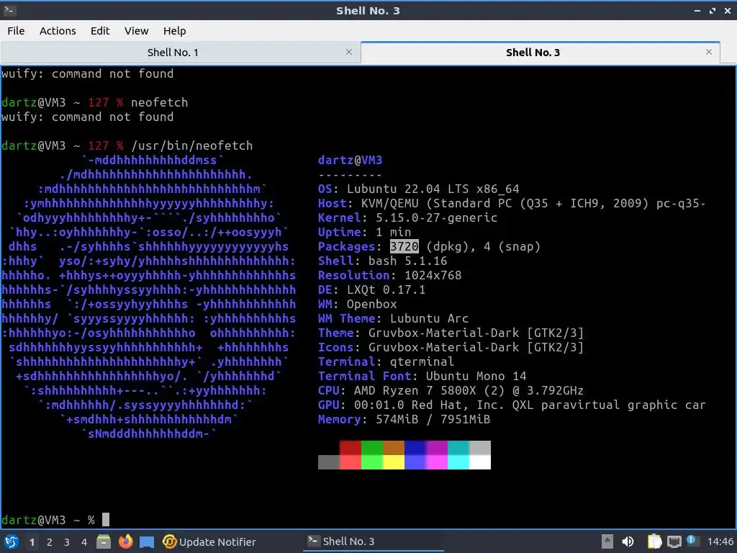Click the DE LXQt 0.17.1 line
This screenshot has height=553, width=737.
371,289
